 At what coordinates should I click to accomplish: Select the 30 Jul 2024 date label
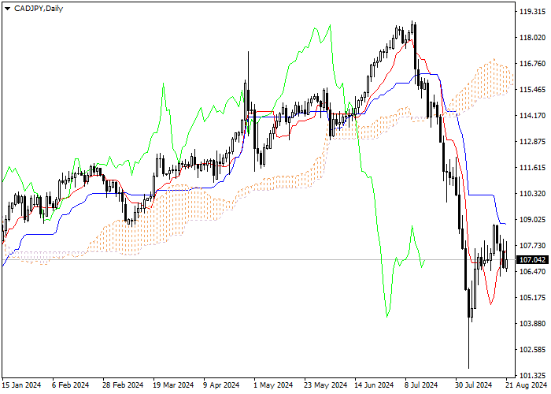(x=473, y=385)
